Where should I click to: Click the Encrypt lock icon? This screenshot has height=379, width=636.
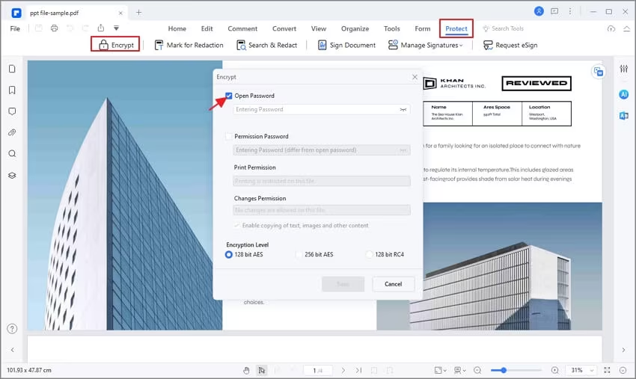104,45
